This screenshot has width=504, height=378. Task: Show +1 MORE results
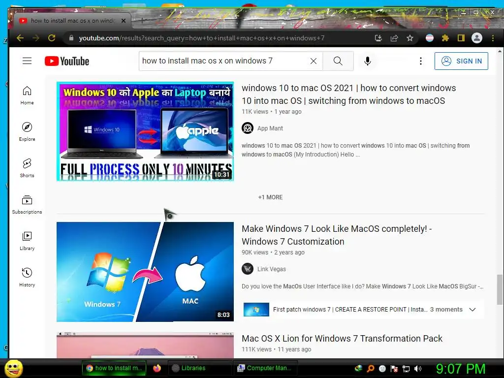tap(270, 197)
